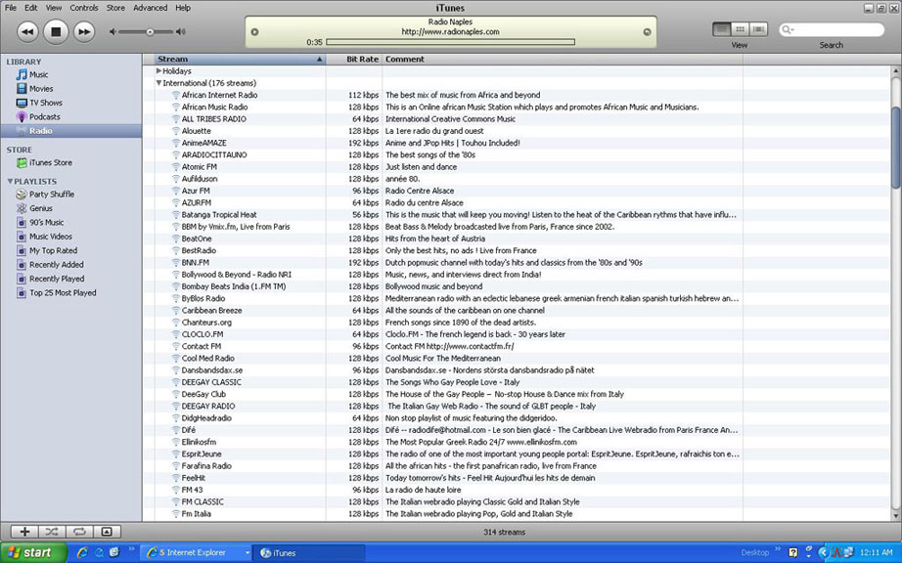This screenshot has width=902, height=563.
Task: Open the Party Shuffle playlist
Action: (x=45, y=195)
